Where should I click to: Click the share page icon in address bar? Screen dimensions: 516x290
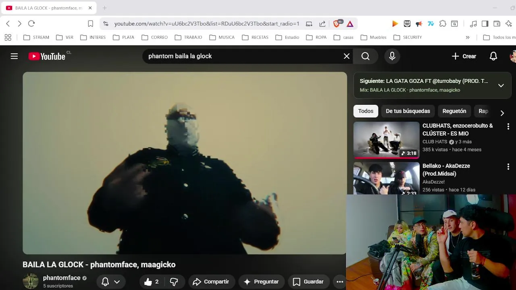click(x=322, y=24)
